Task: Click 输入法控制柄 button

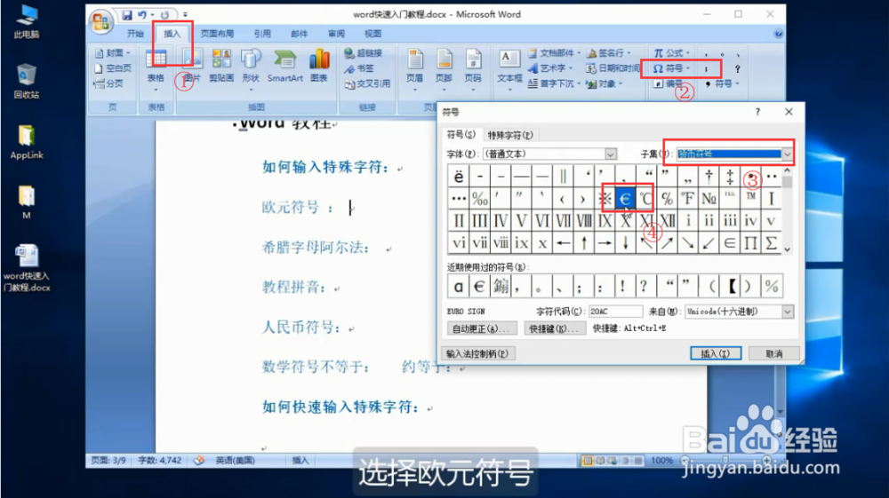Action: pos(477,353)
